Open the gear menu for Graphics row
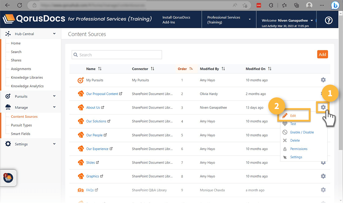The height and width of the screenshot is (209, 343). [x=323, y=176]
